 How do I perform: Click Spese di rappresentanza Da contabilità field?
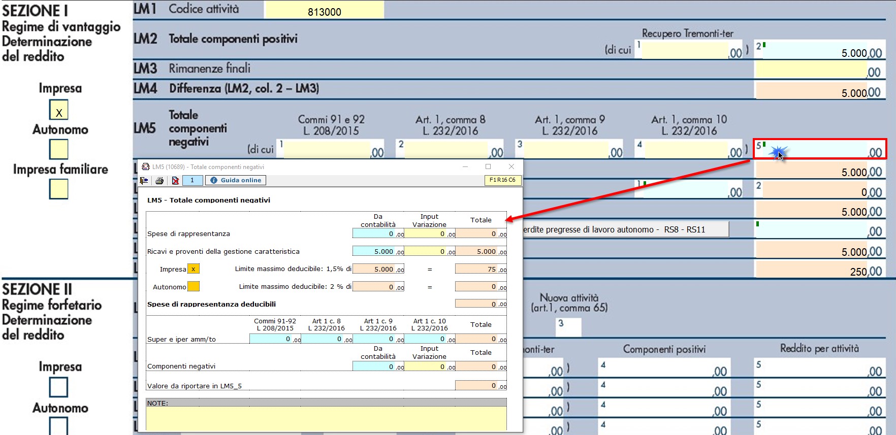378,233
